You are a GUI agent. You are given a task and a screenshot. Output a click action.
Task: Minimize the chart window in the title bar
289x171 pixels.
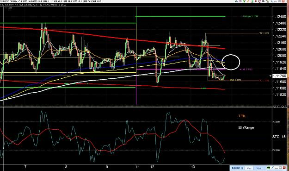[x=275, y=1]
